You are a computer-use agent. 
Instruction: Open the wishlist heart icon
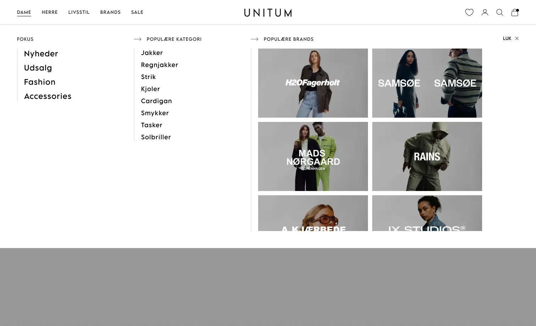pyautogui.click(x=469, y=12)
